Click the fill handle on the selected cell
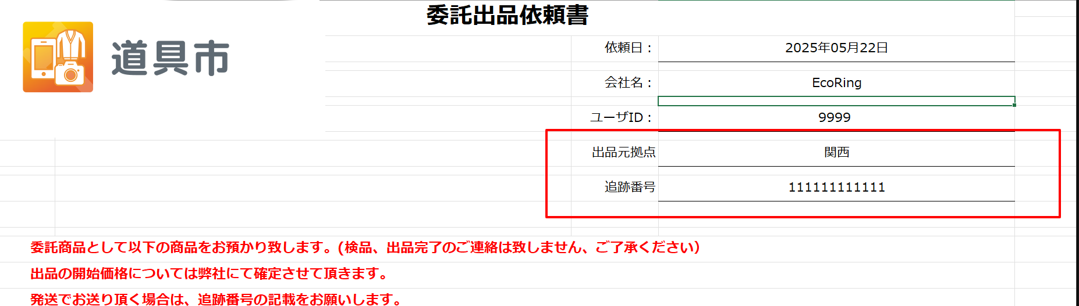Image resolution: width=1079 pixels, height=306 pixels. (x=1014, y=105)
